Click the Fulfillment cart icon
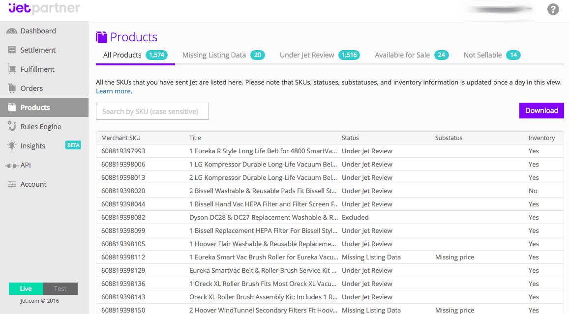The width and height of the screenshot is (569, 314). [x=12, y=69]
